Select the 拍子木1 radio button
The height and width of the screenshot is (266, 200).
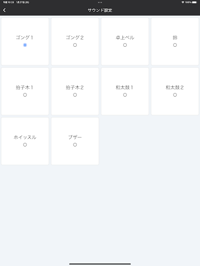[x=25, y=95]
